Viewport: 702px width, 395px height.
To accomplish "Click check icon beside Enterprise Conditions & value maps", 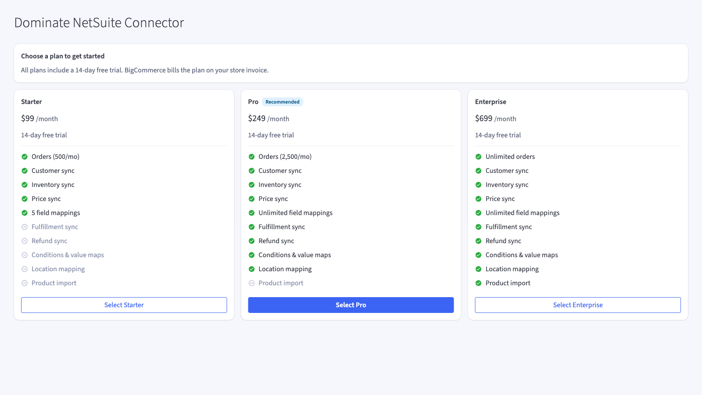I will 478,255.
